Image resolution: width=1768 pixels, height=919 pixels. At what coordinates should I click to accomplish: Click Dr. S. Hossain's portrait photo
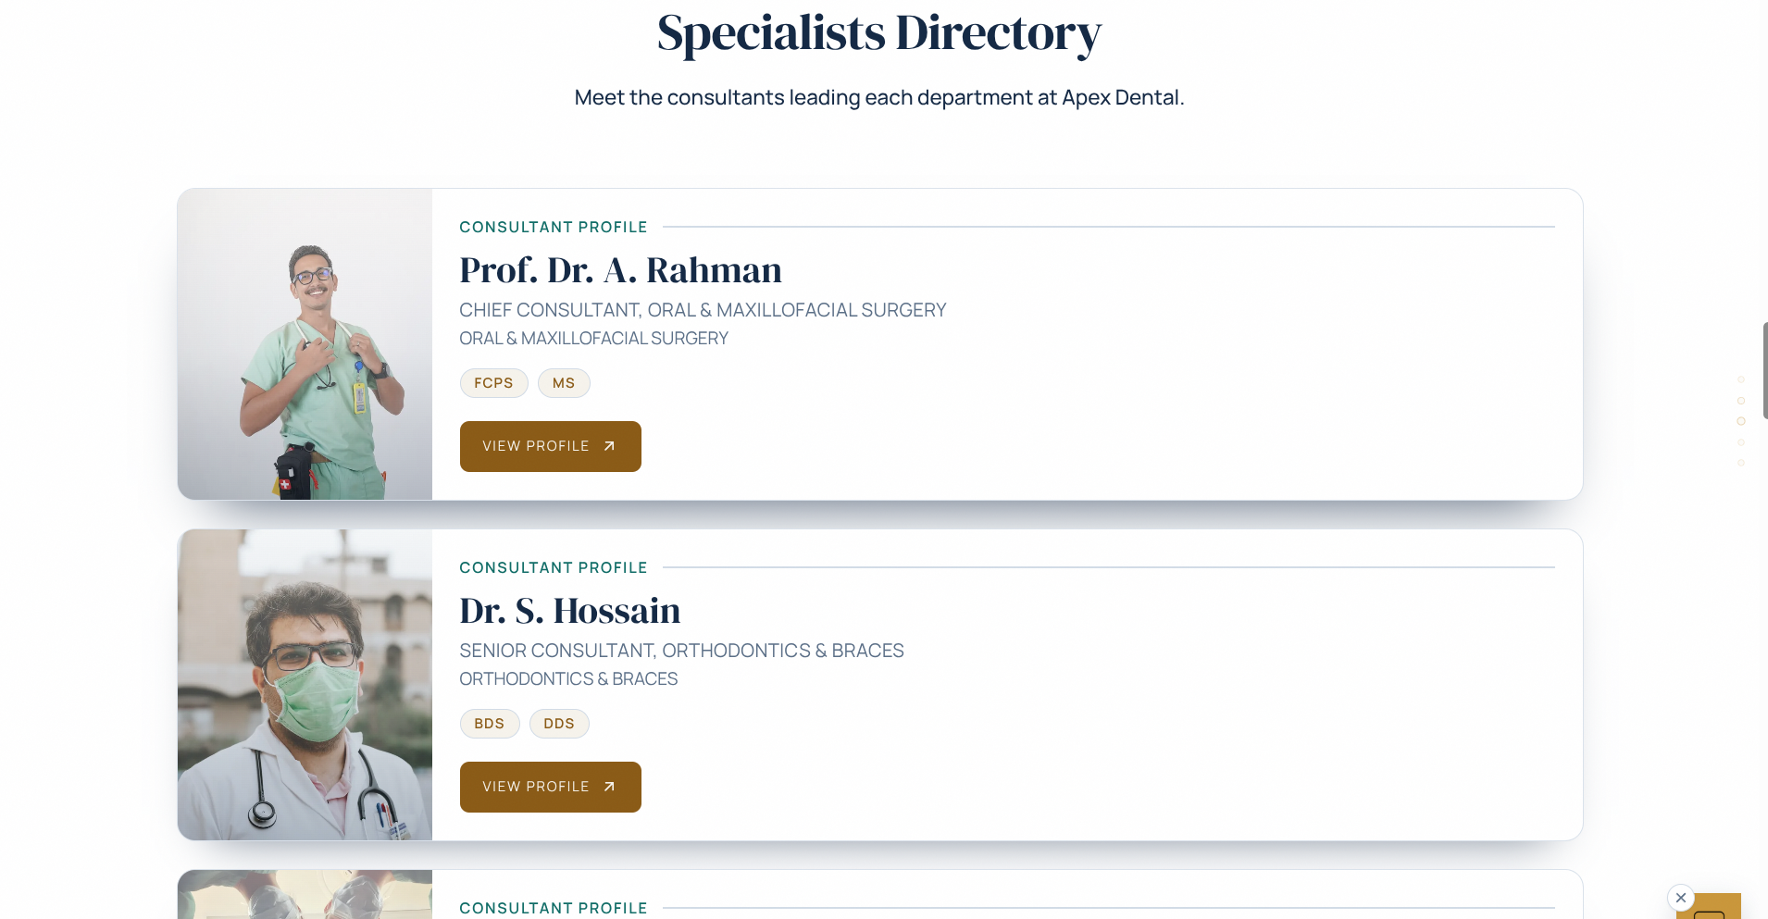tap(305, 684)
